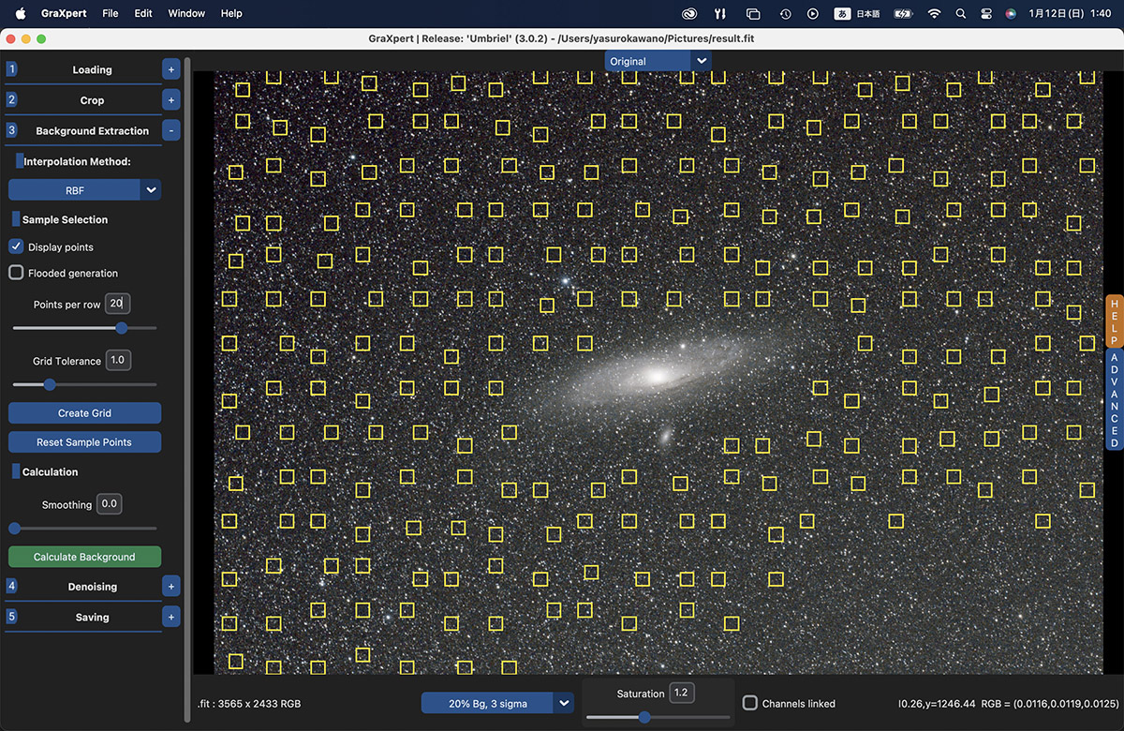Click the Smoothing slider
1124x731 pixels.
click(x=84, y=529)
